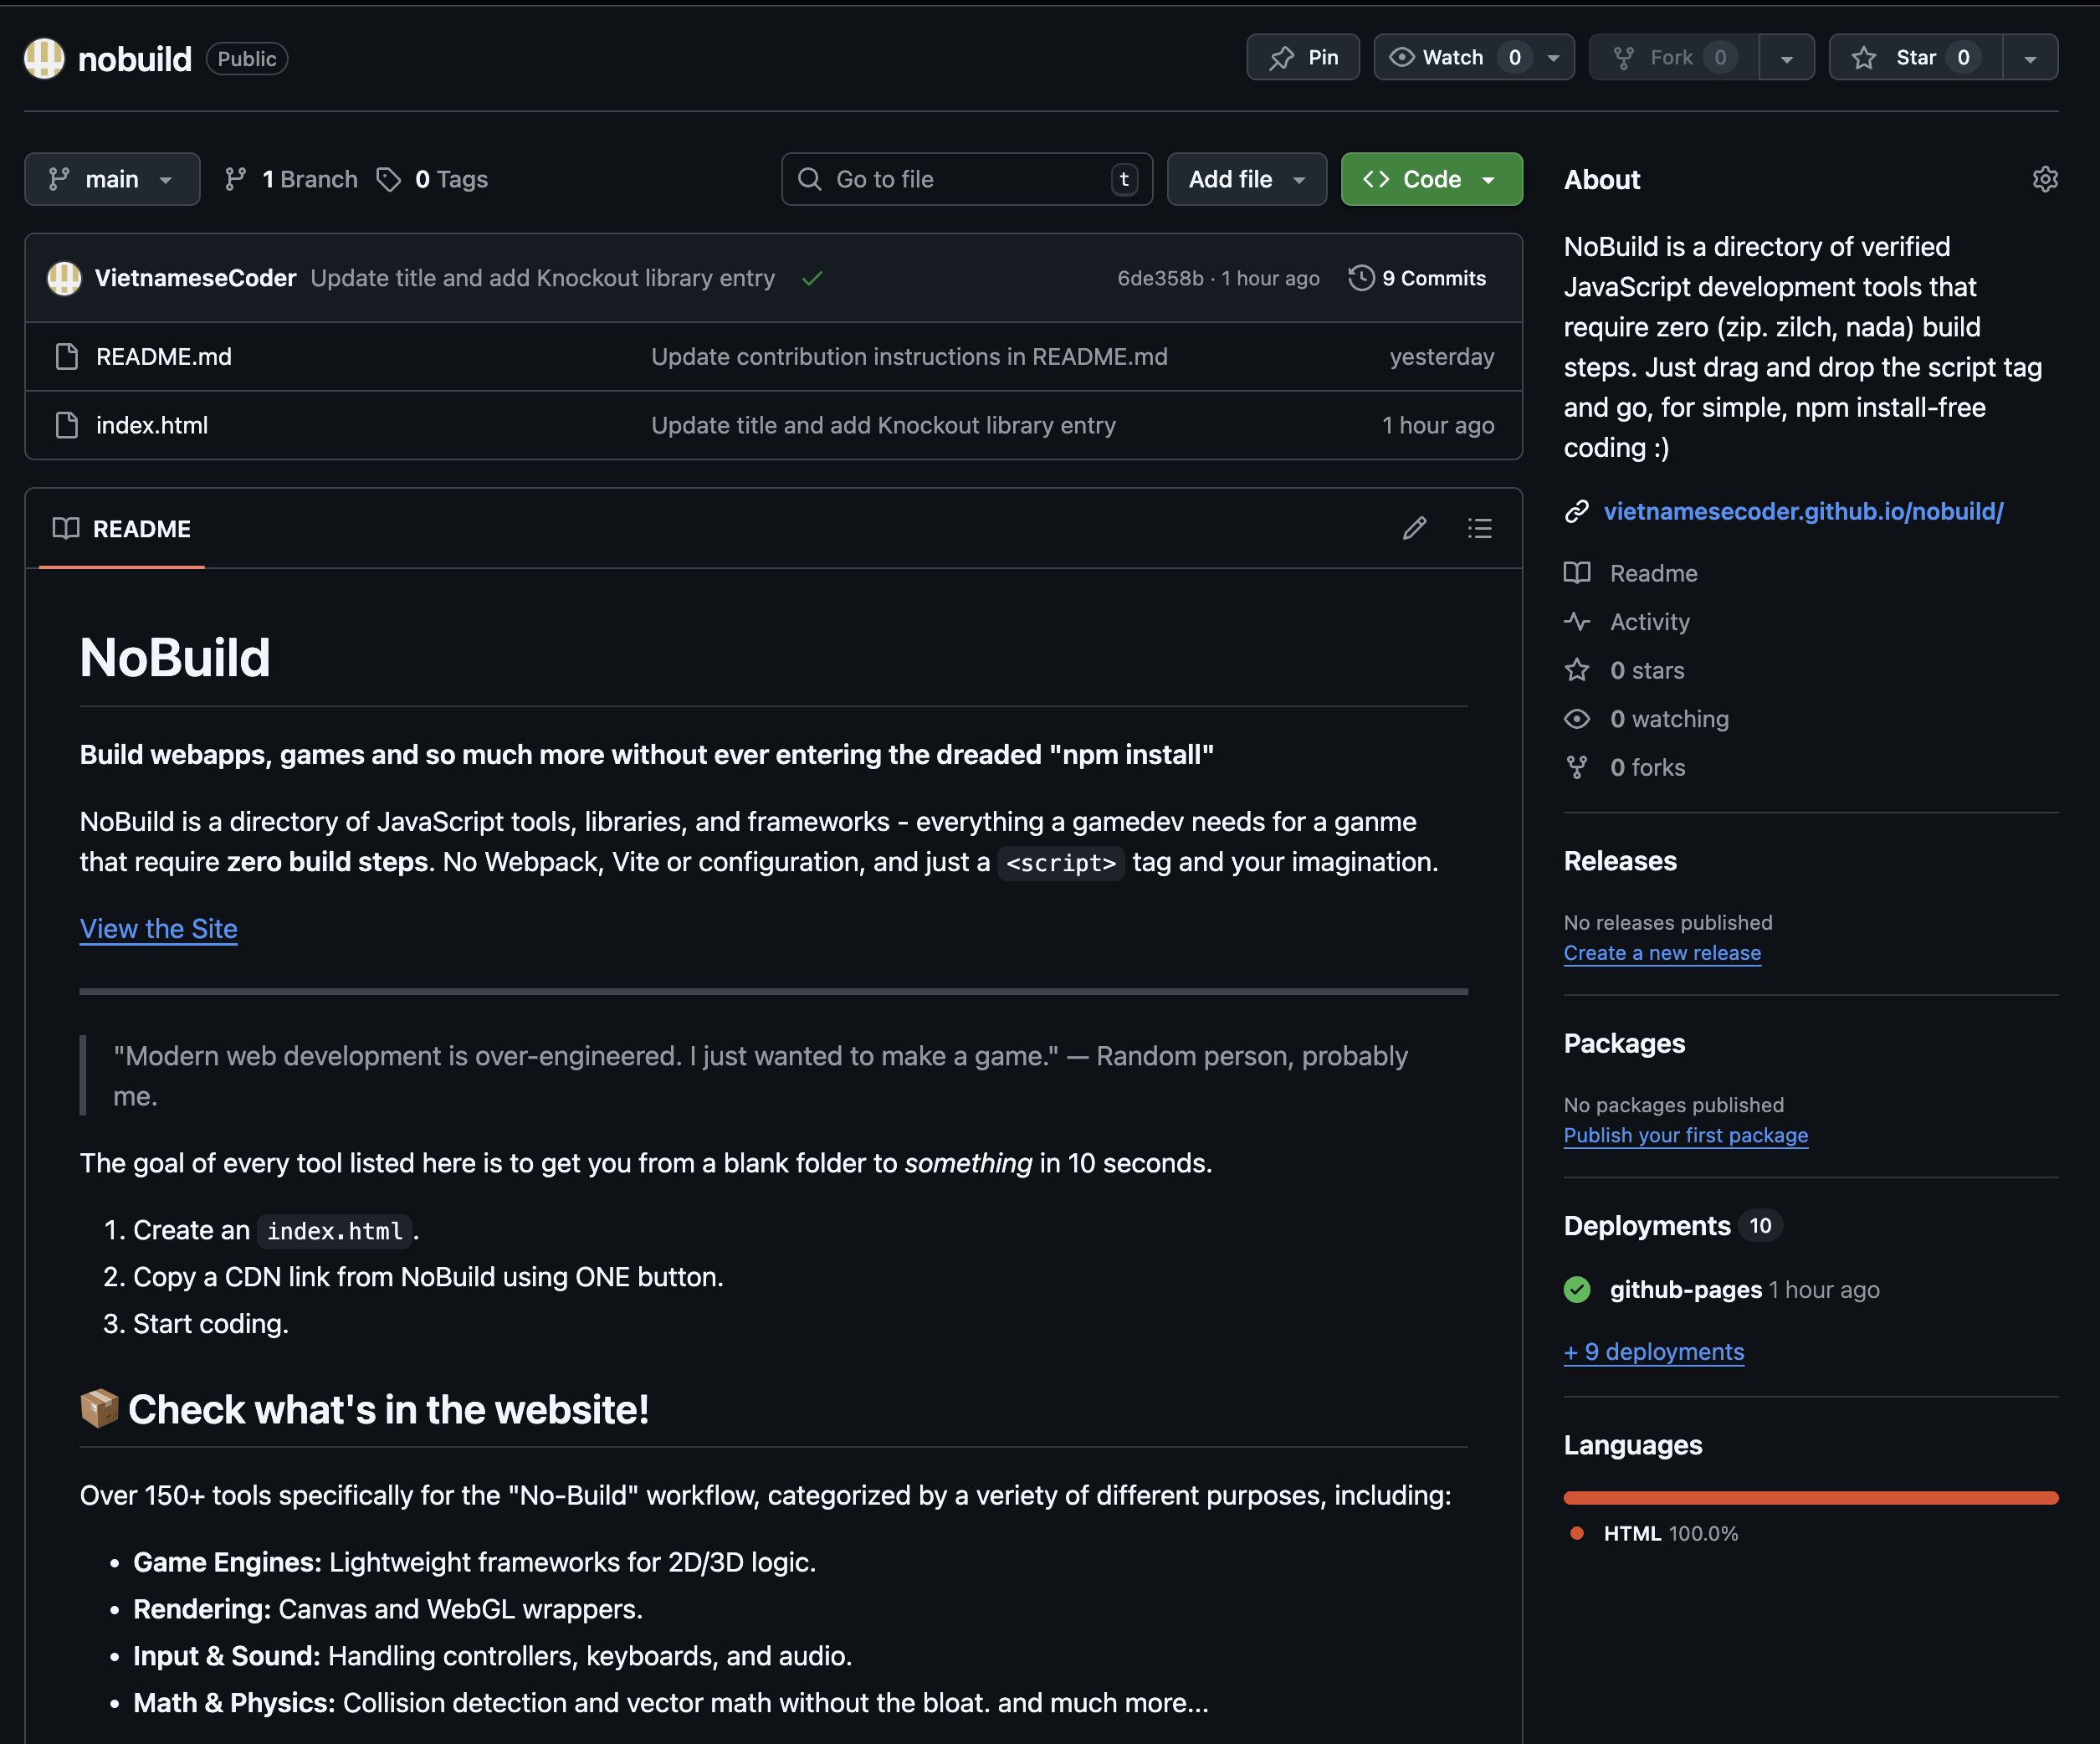The width and height of the screenshot is (2100, 1744).
Task: Star the nobuild repository
Action: tap(1912, 57)
